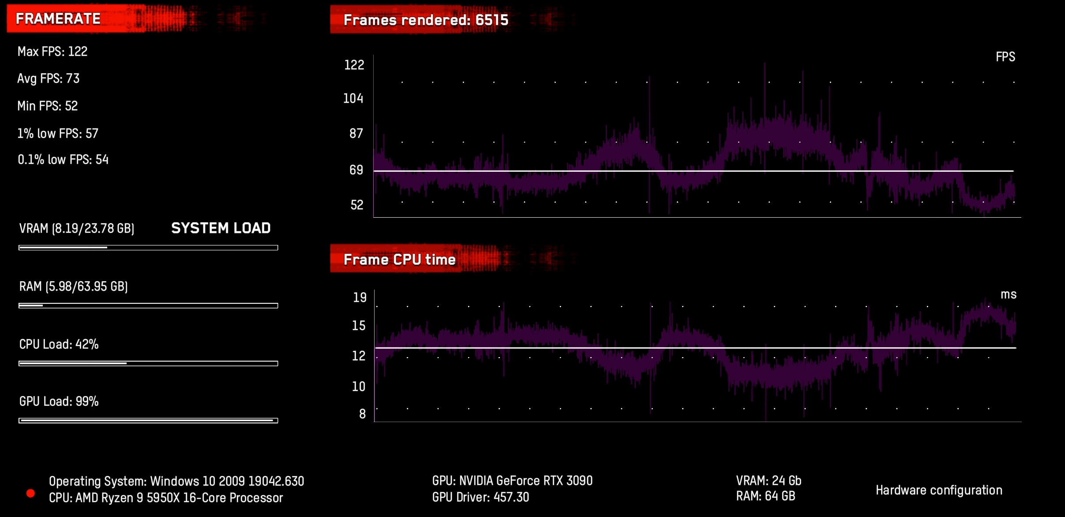This screenshot has height=517, width=1065.
Task: Click the Avg FPS: 73 readout
Action: click(49, 79)
